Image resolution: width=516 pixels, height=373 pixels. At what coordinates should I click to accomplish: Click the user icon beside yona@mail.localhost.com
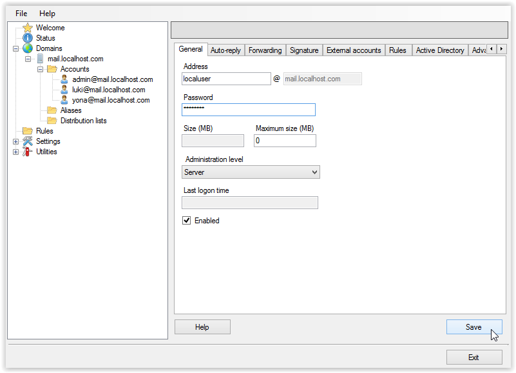point(64,100)
